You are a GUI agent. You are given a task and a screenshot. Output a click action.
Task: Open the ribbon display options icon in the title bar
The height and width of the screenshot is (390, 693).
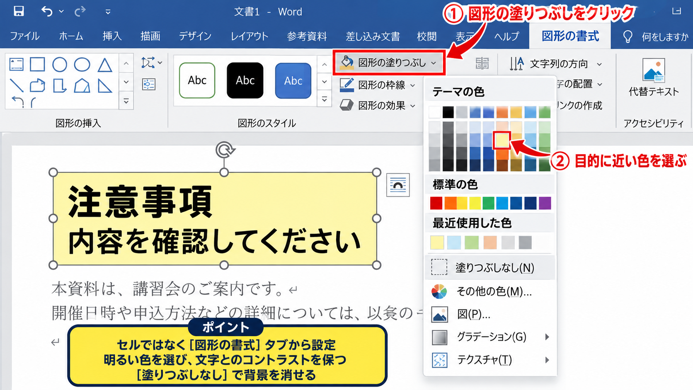pos(676,11)
